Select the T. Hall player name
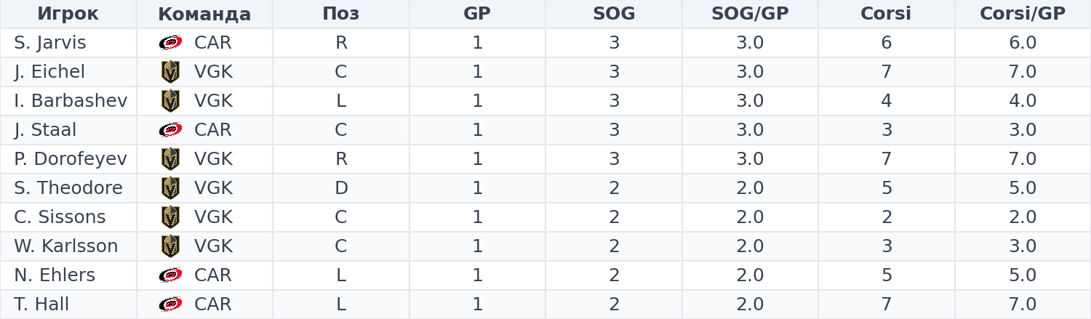1091x319 pixels. tap(41, 304)
